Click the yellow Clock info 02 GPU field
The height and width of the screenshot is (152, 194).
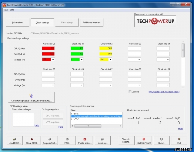(106, 48)
